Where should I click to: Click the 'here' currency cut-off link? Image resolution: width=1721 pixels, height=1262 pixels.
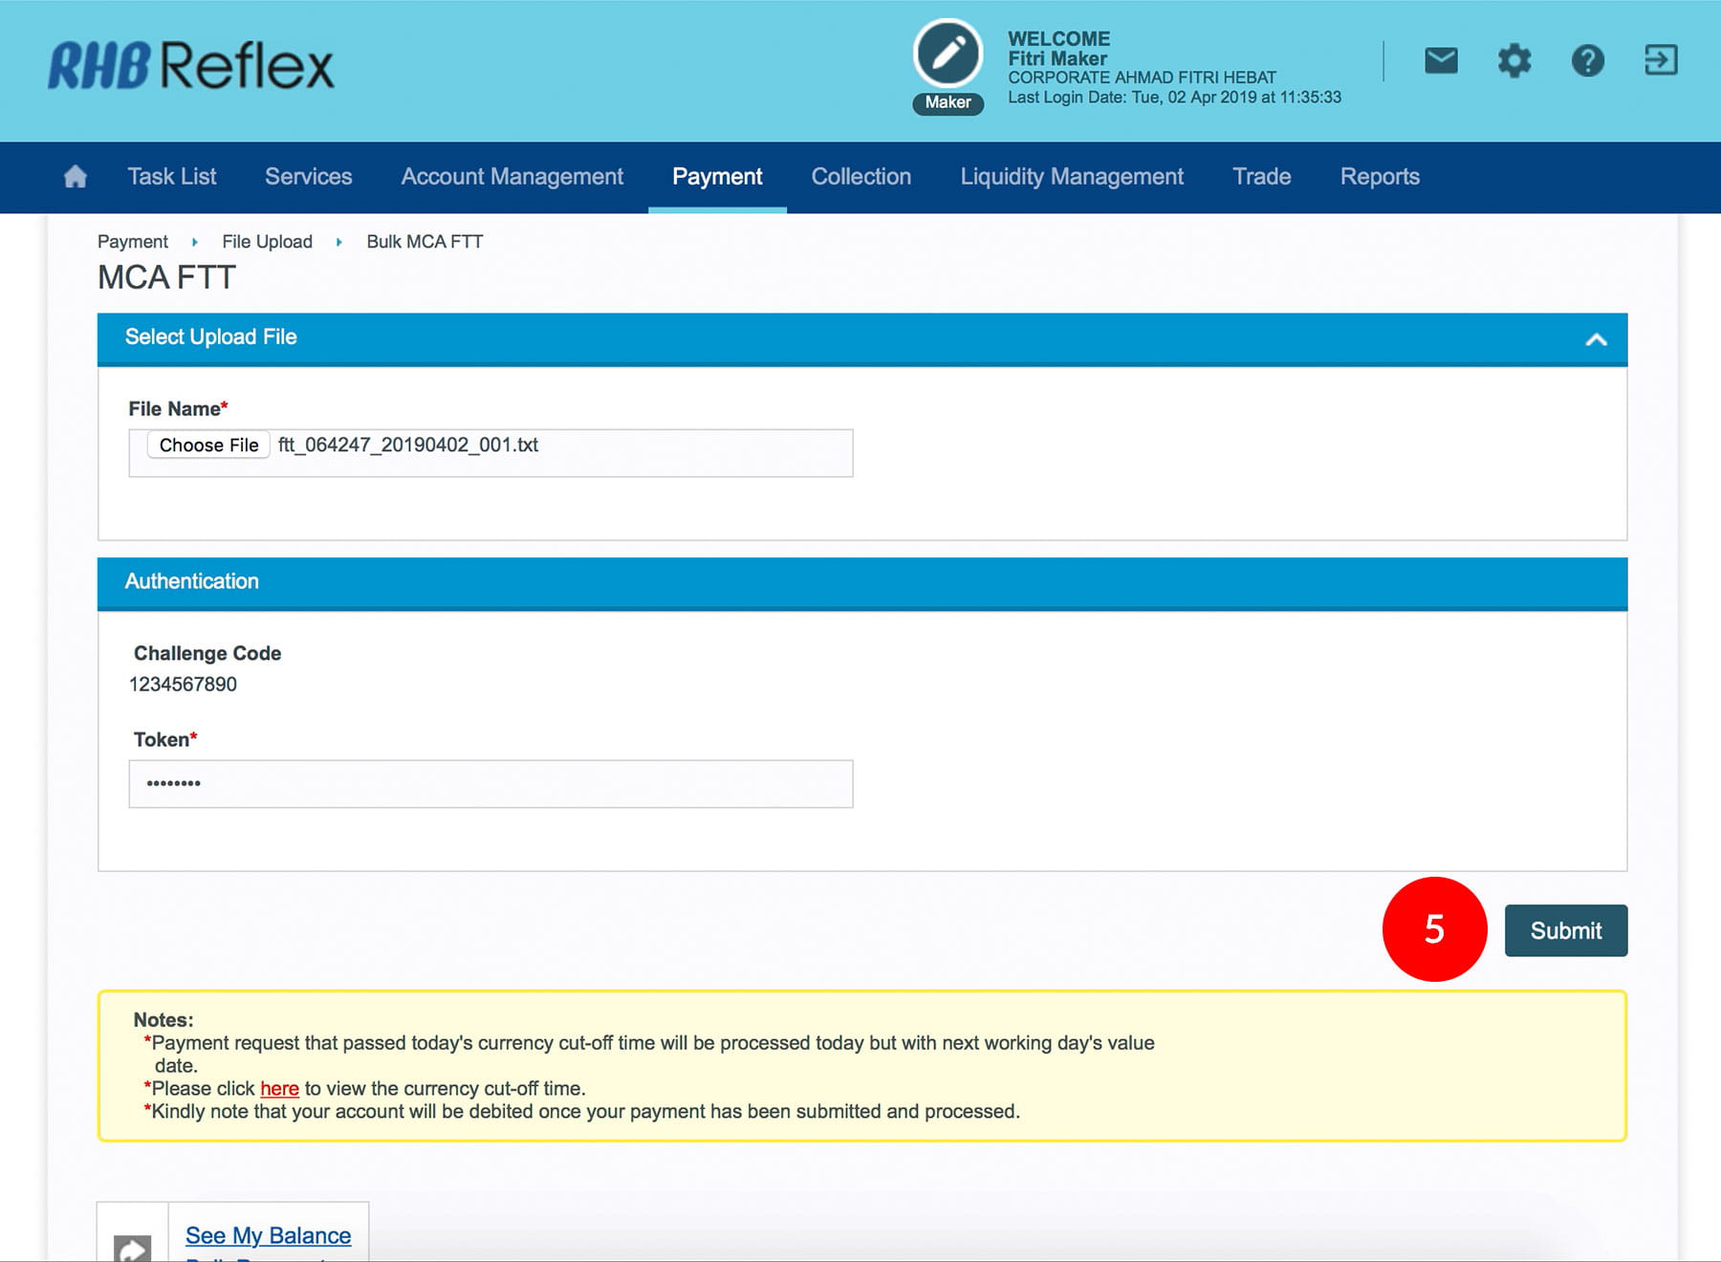click(279, 1089)
